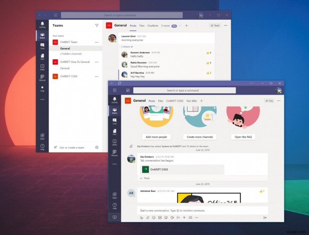Open the emoji picker in compose box
Viewport: 309px width, 235px height.
click(154, 218)
